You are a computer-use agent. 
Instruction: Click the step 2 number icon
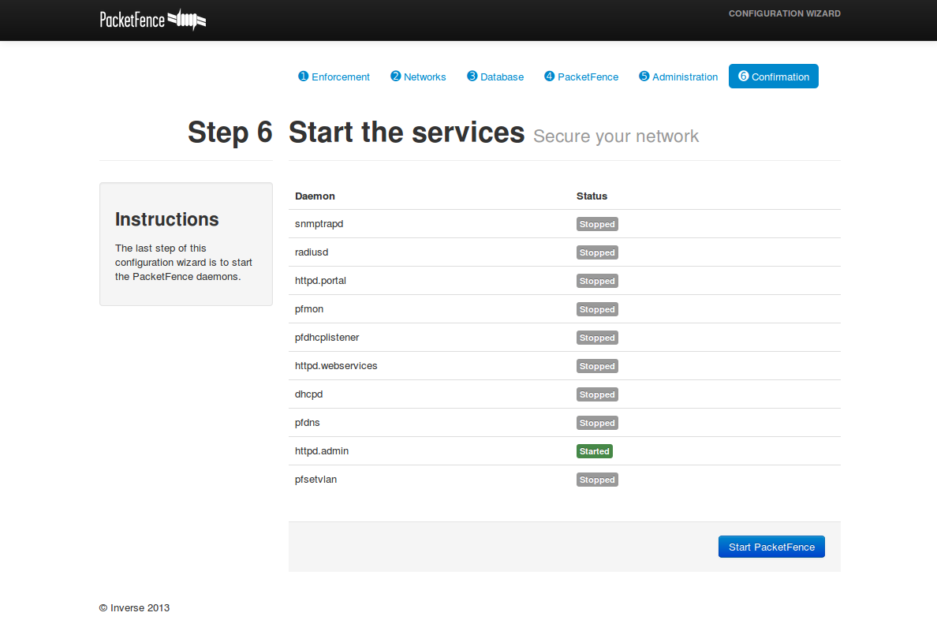coord(396,76)
